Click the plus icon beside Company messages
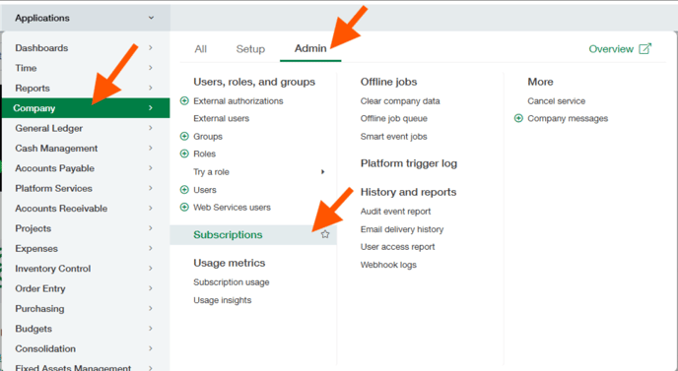Image resolution: width=678 pixels, height=371 pixels. (518, 118)
